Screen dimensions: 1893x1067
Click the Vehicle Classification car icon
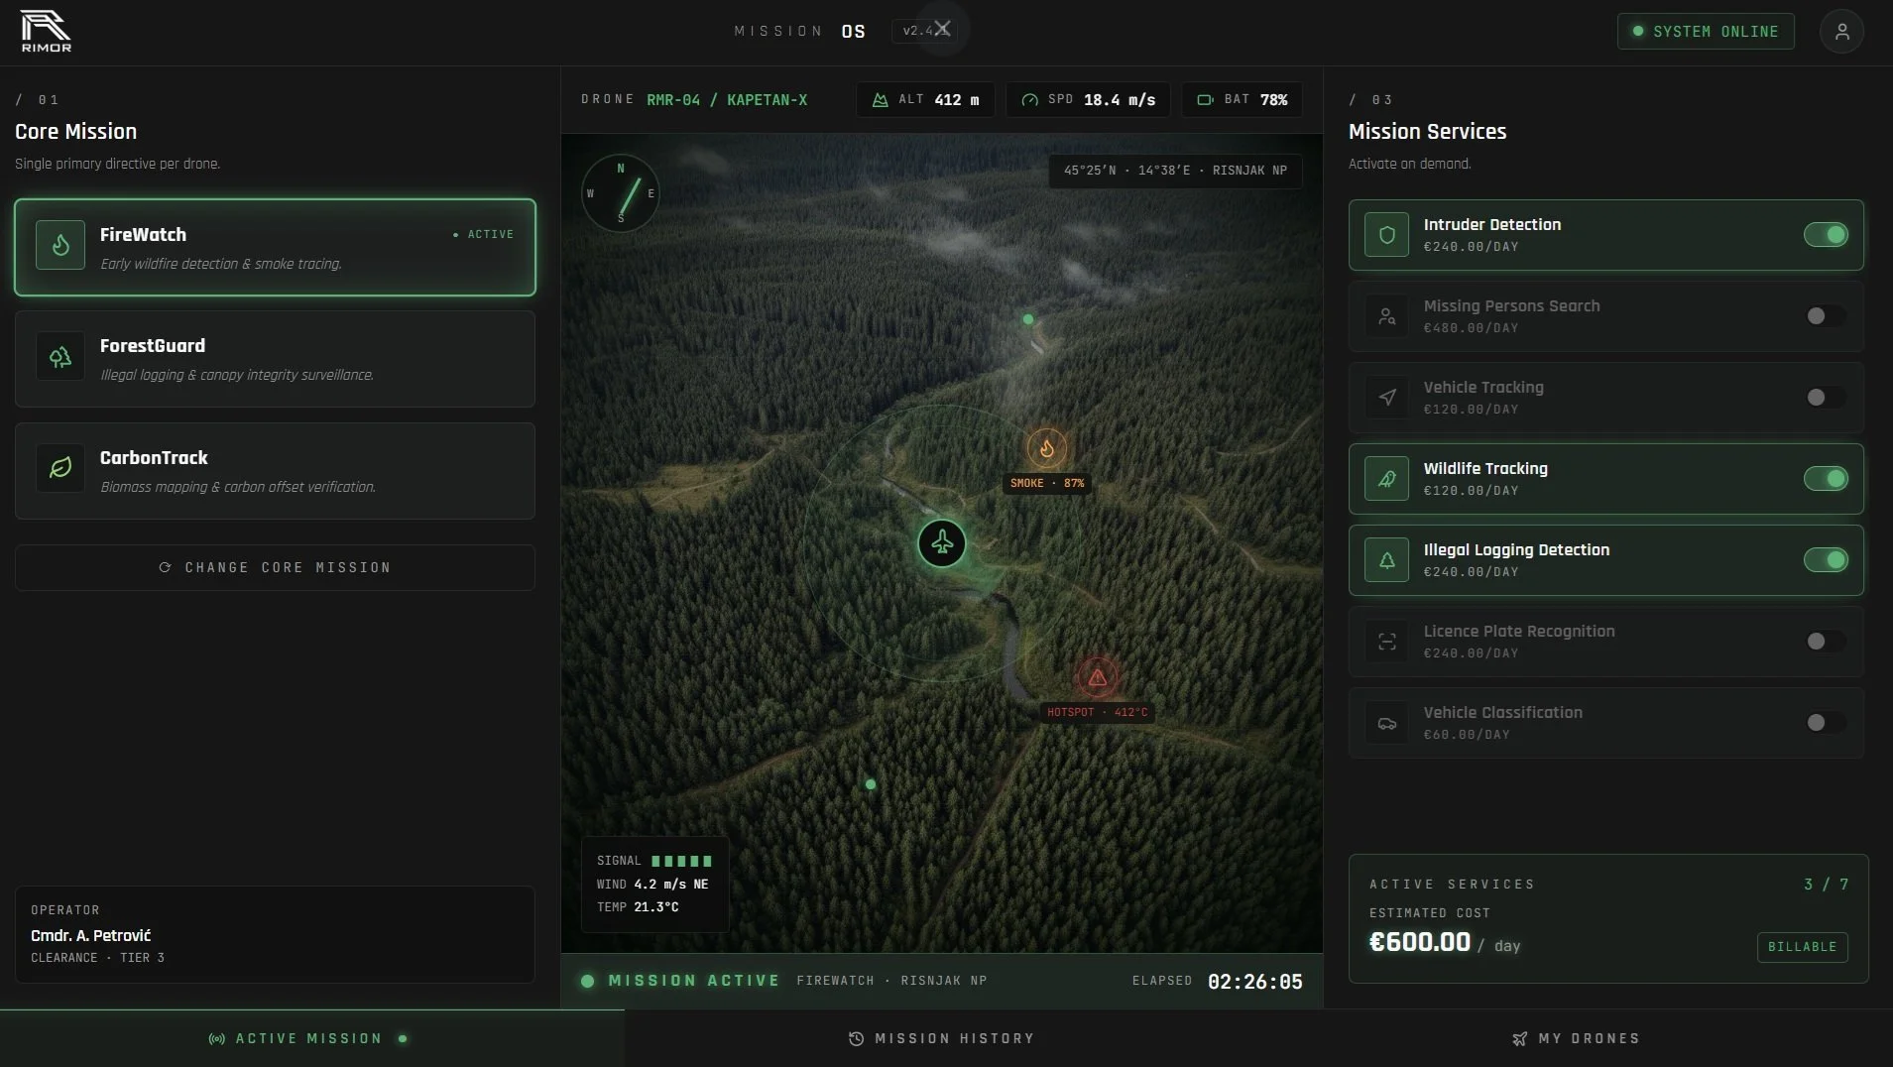pos(1386,723)
